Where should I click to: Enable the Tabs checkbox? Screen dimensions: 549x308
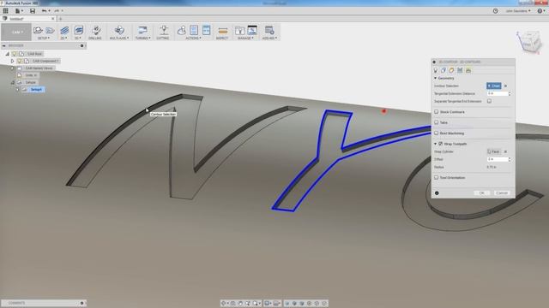pyautogui.click(x=437, y=122)
